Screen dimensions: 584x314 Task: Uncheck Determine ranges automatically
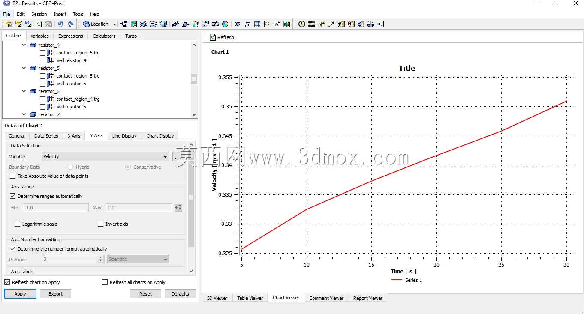[x=12, y=196]
